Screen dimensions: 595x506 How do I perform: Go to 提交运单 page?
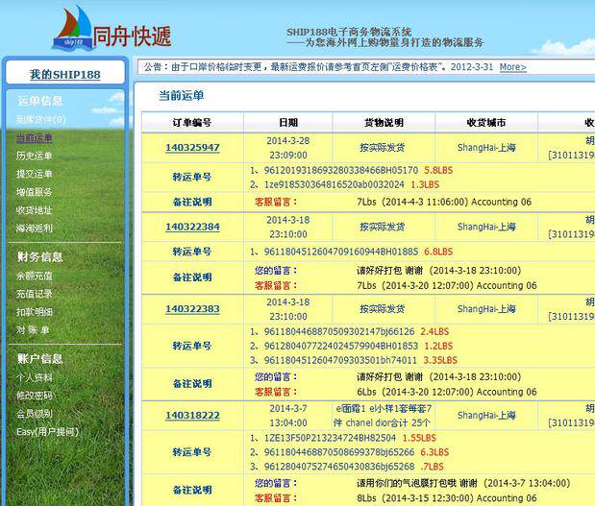(x=35, y=174)
